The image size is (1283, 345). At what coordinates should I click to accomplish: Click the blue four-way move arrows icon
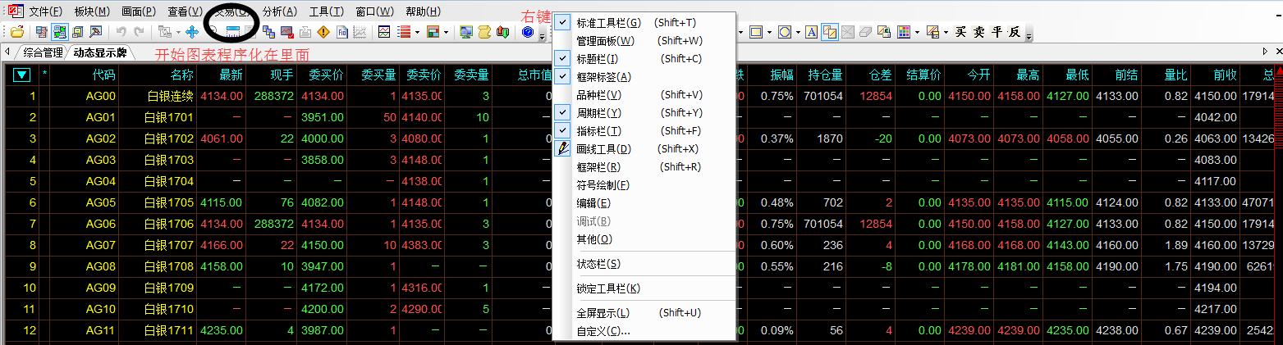click(192, 32)
